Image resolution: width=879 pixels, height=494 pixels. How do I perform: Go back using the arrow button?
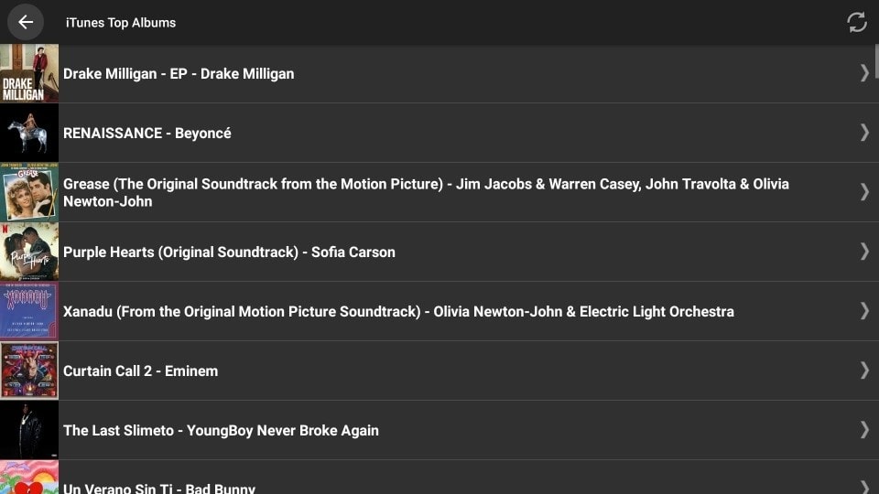26,22
